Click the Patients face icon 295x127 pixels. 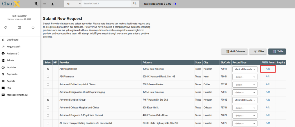click(x=3, y=53)
